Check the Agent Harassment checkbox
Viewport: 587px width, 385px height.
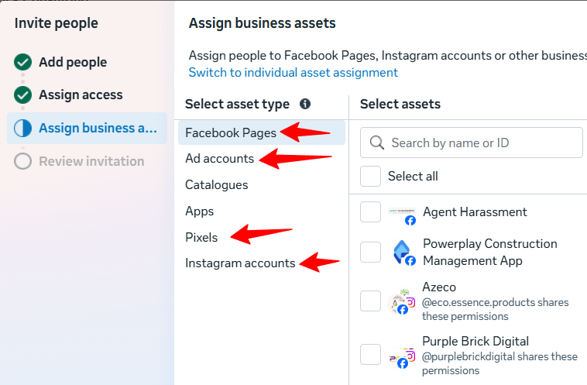(x=370, y=211)
